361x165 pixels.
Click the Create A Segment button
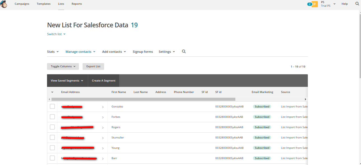pos(104,81)
